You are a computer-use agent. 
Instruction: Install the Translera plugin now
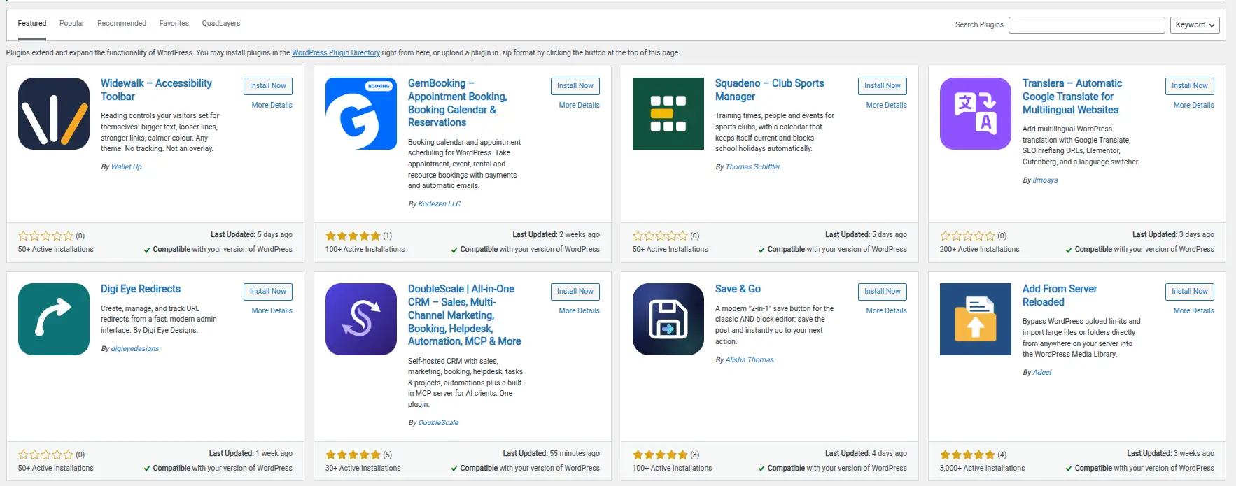[1190, 86]
